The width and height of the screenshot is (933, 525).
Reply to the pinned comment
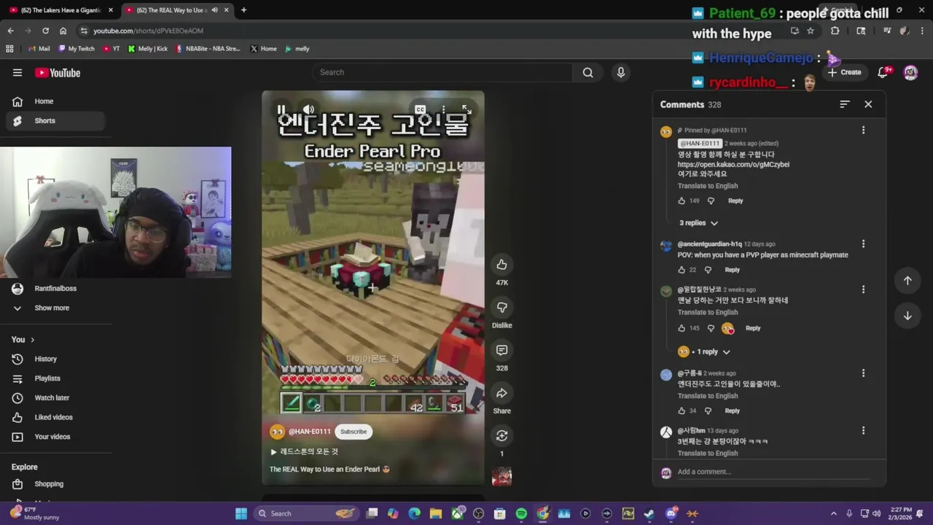(735, 201)
